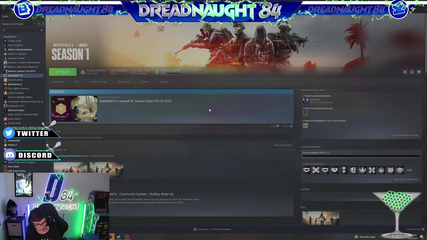Viewport: 427px width, 240px height.
Task: Open Community Update Holiday Wrap-Up post
Action: point(141,194)
